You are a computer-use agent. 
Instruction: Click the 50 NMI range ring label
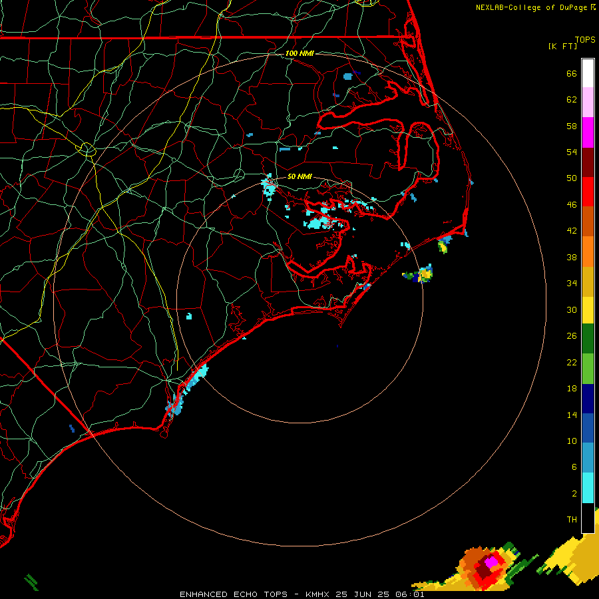299,176
